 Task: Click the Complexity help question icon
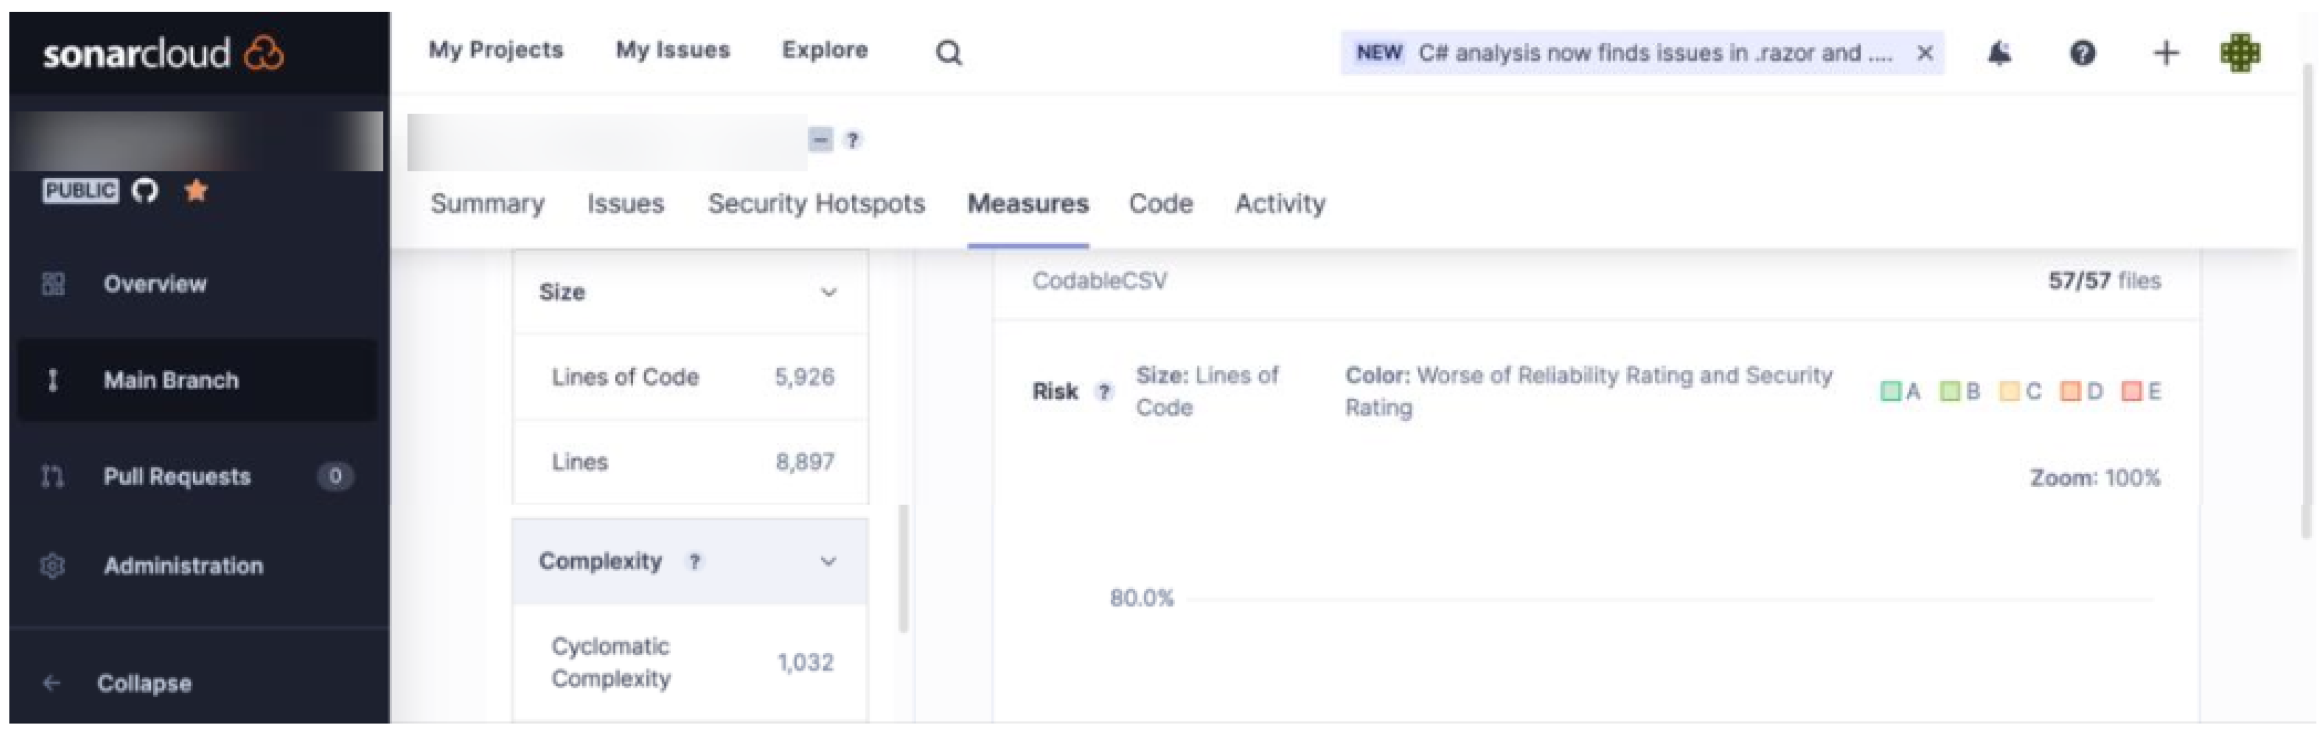point(694,562)
